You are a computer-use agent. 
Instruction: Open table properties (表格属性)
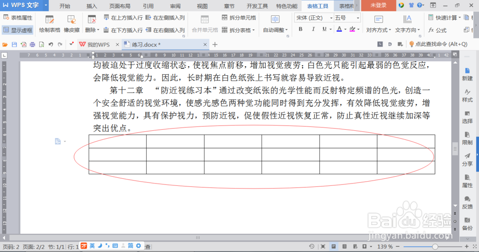pos(18,18)
